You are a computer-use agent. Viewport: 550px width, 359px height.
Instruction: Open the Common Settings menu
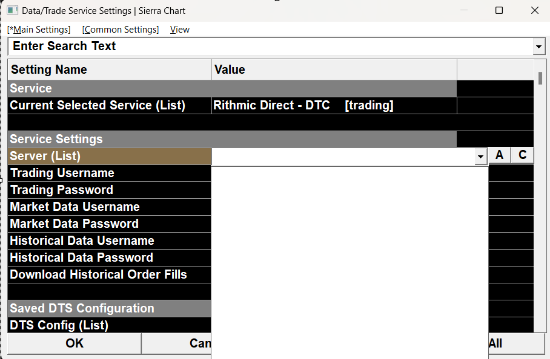click(121, 30)
